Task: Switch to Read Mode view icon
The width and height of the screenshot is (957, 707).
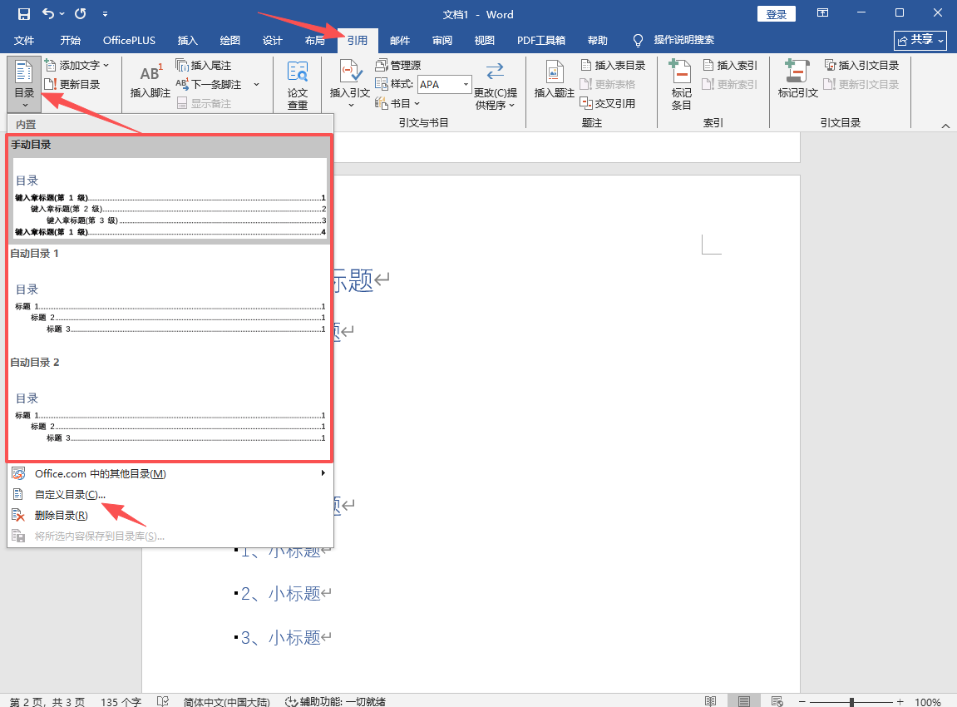Action: tap(710, 701)
